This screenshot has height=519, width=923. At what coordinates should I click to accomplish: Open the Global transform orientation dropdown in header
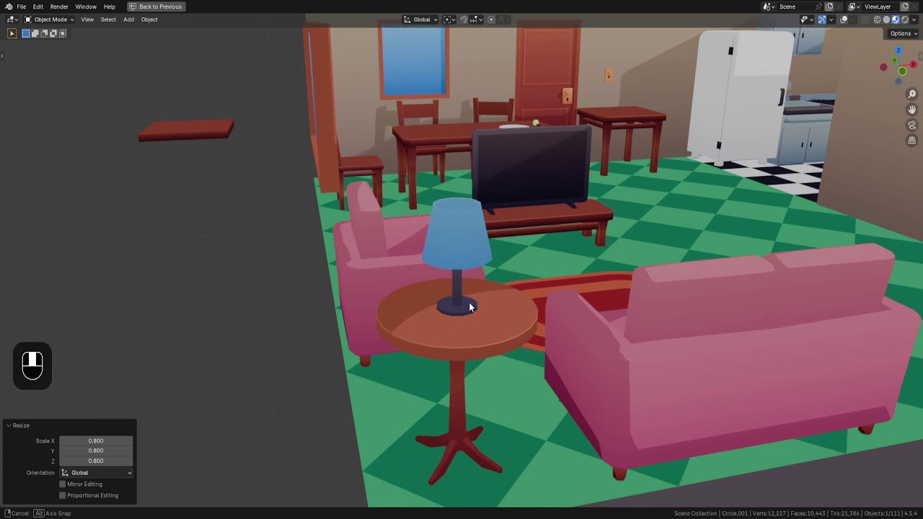[x=420, y=19]
